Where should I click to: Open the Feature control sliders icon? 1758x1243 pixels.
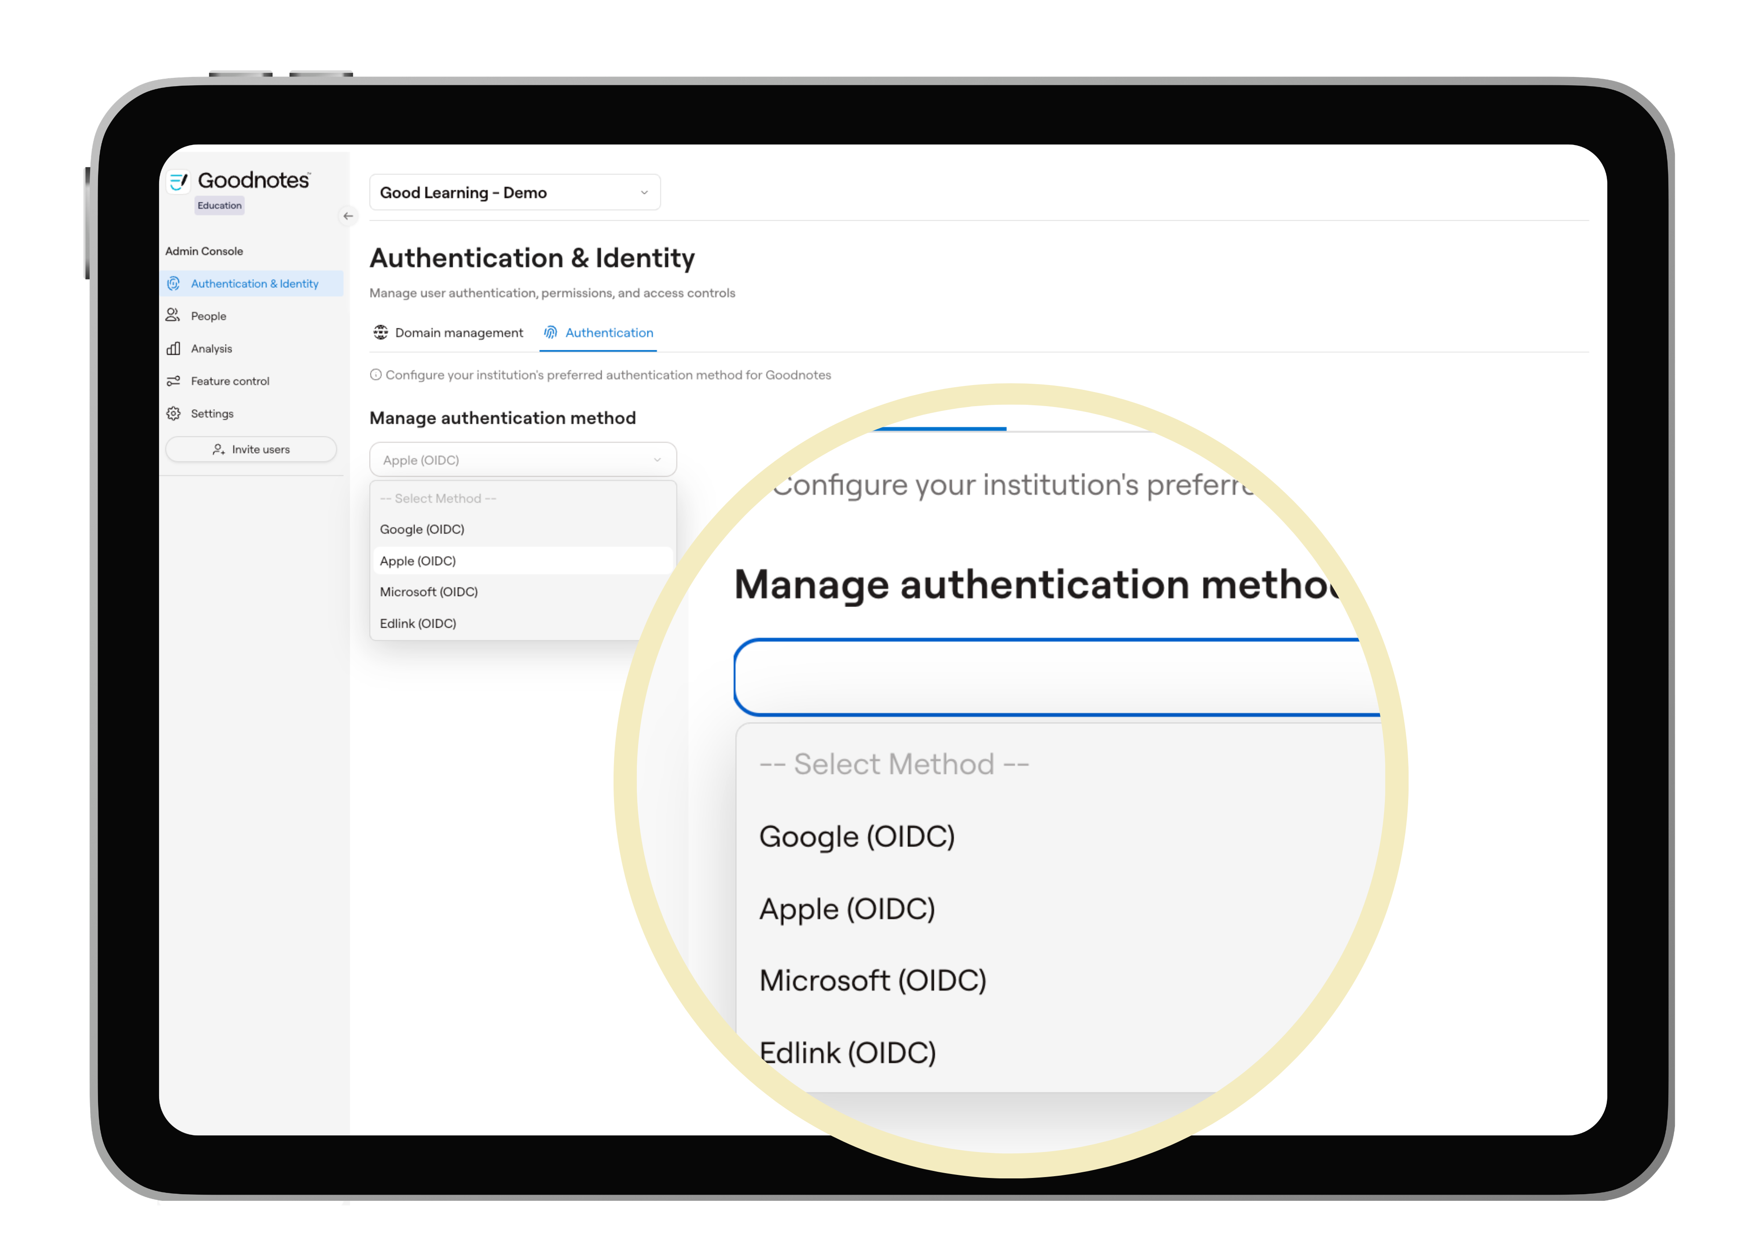[174, 381]
